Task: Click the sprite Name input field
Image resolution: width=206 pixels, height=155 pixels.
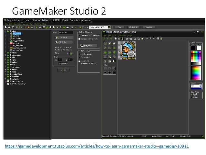Action: click(66, 32)
